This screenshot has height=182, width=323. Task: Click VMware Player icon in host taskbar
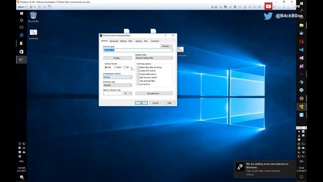[301, 107]
